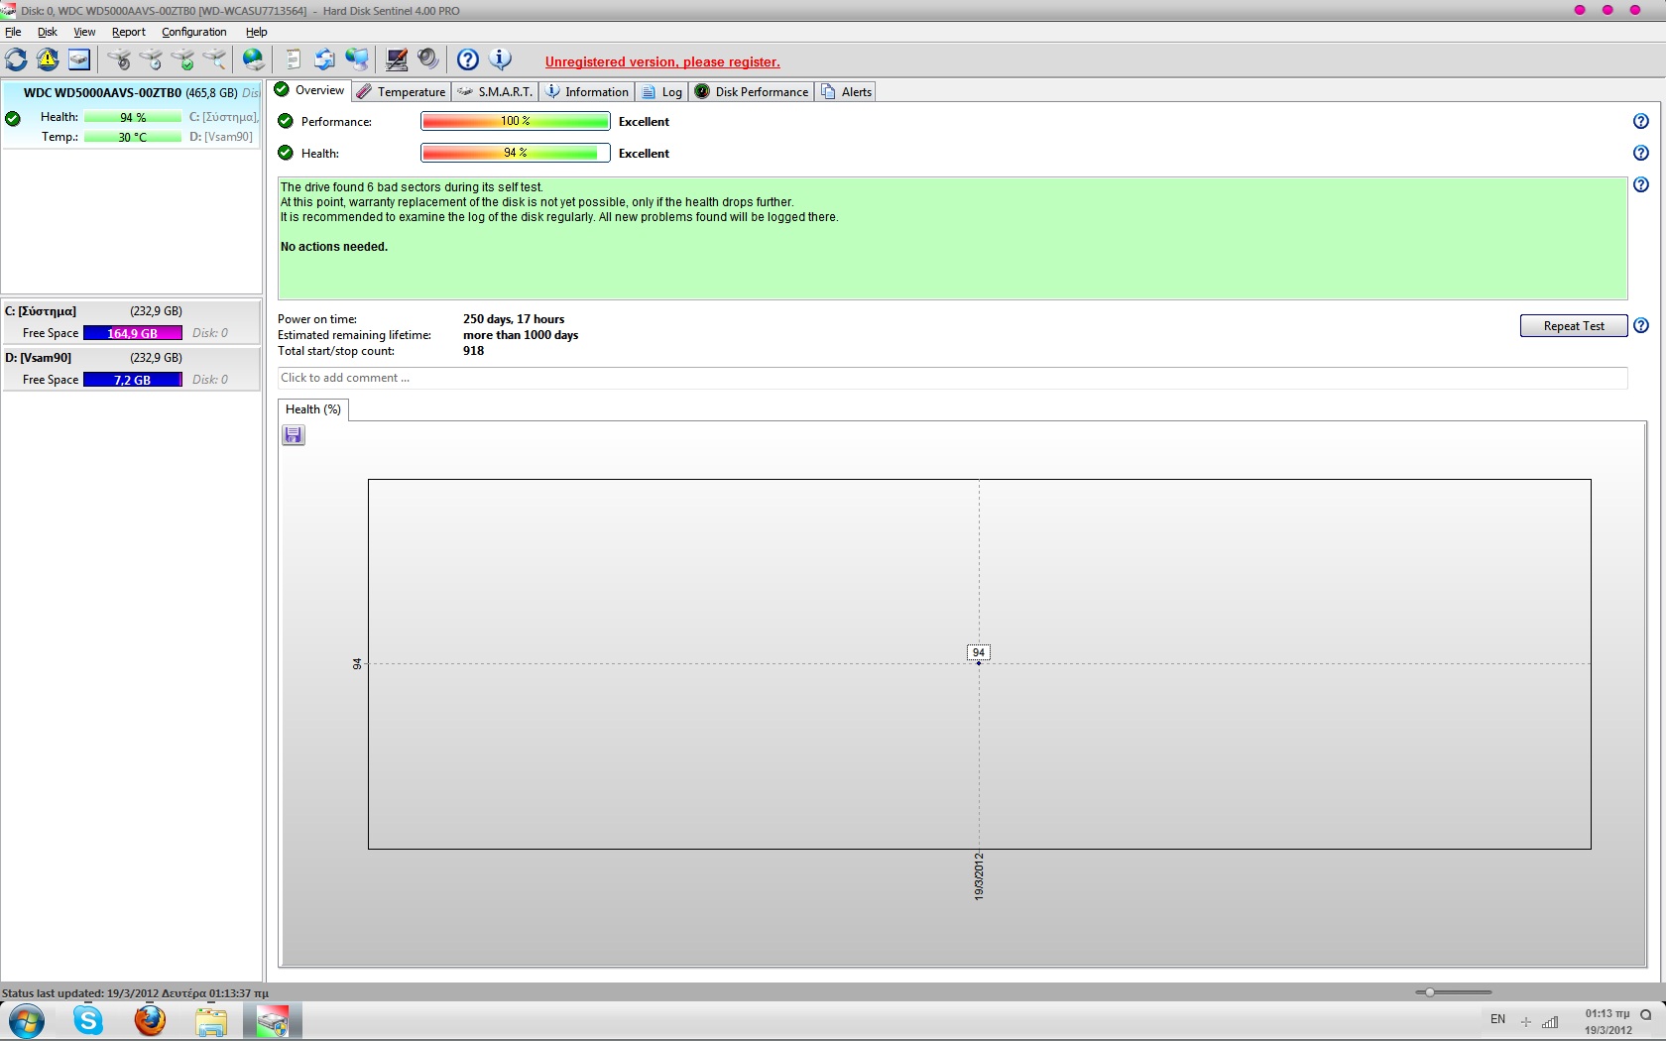The height and width of the screenshot is (1041, 1666).
Task: Open the Report menu
Action: click(129, 32)
